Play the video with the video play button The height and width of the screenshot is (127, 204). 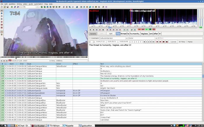[1, 60]
